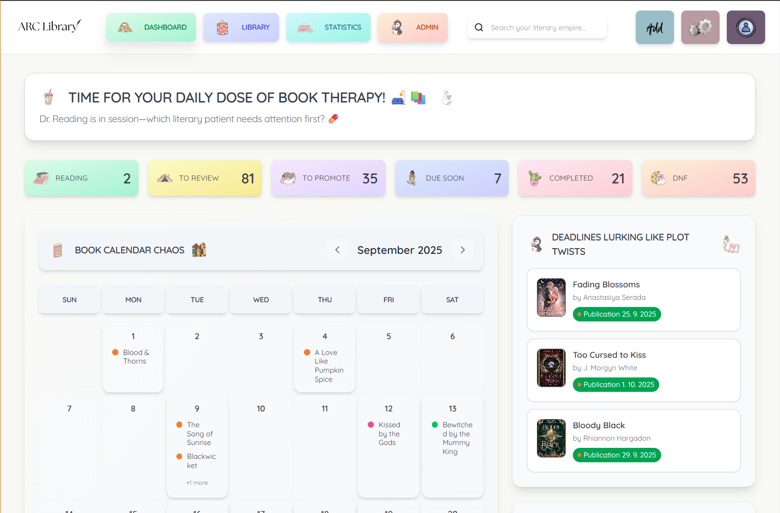Image resolution: width=780 pixels, height=513 pixels.
Task: Open the Due Soon stat card
Action: click(x=452, y=178)
